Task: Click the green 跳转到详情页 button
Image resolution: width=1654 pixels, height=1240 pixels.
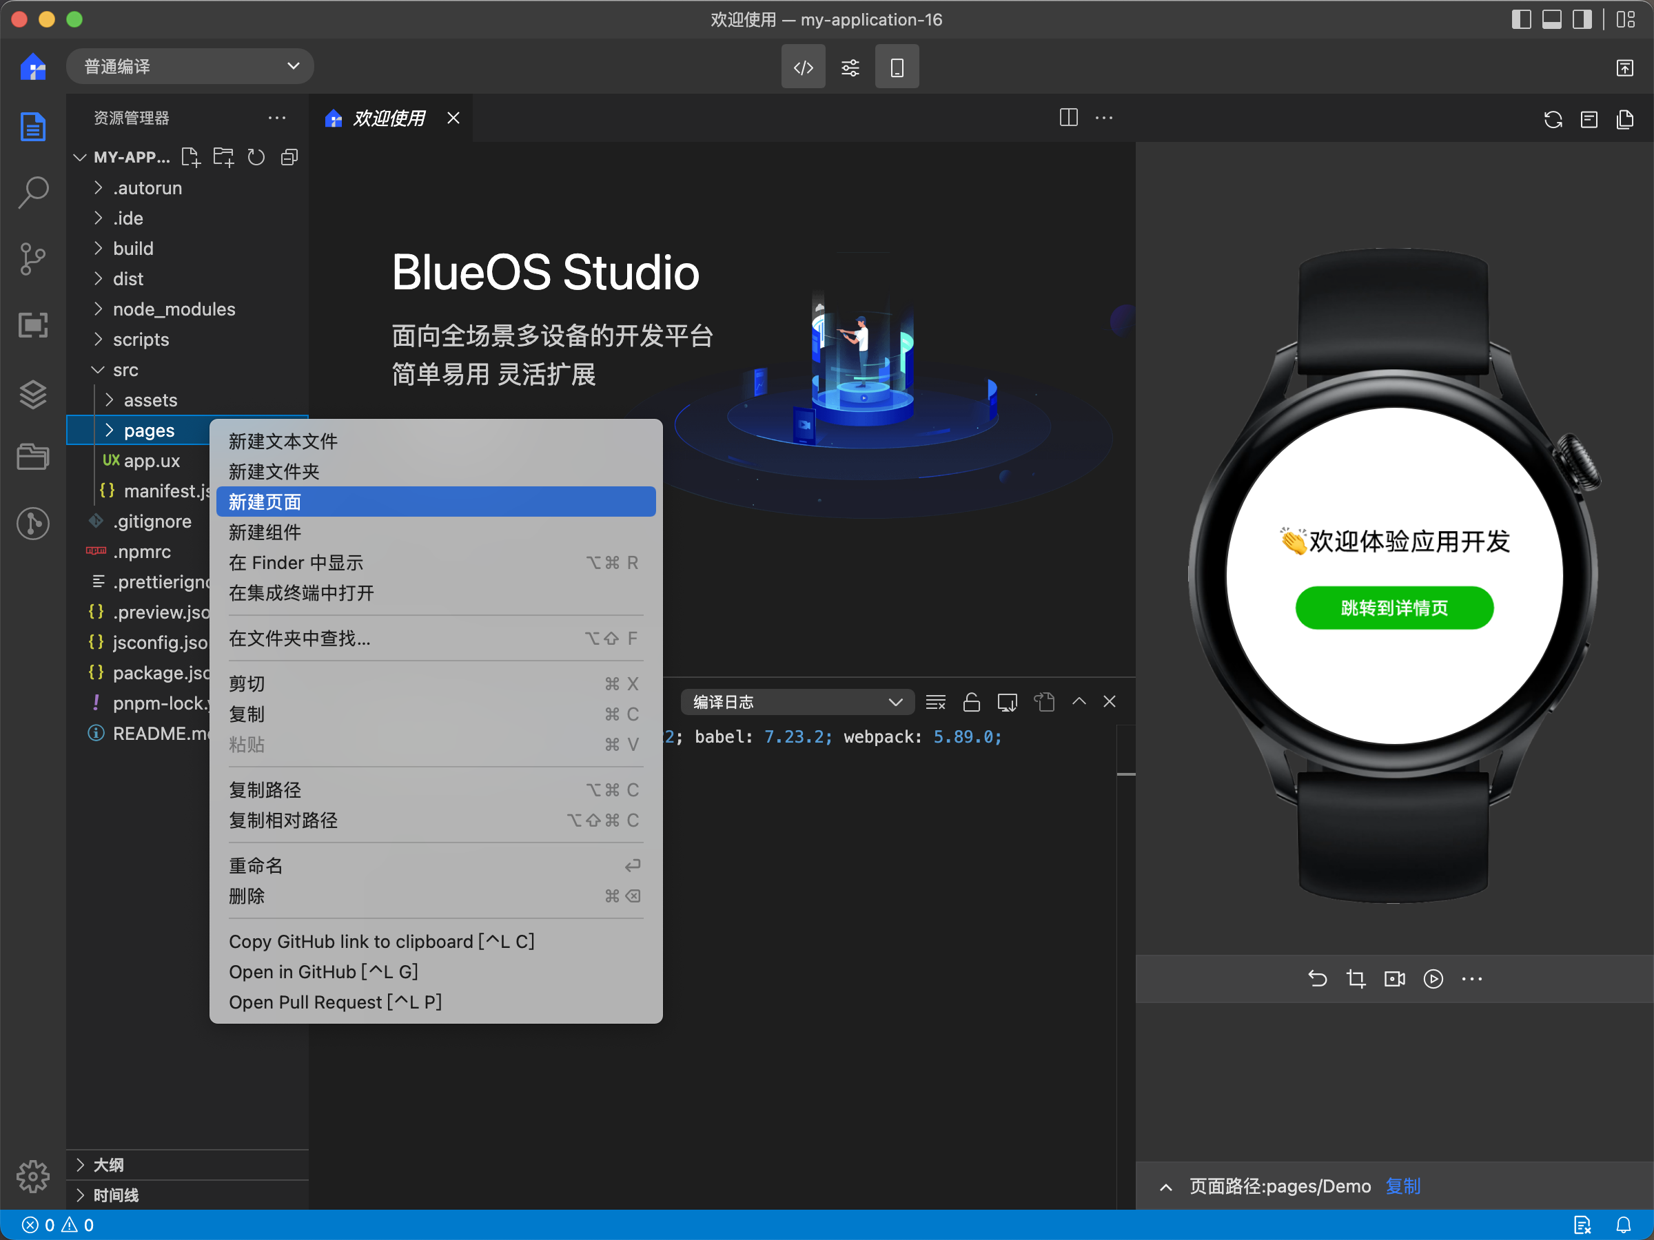Action: pyautogui.click(x=1395, y=608)
